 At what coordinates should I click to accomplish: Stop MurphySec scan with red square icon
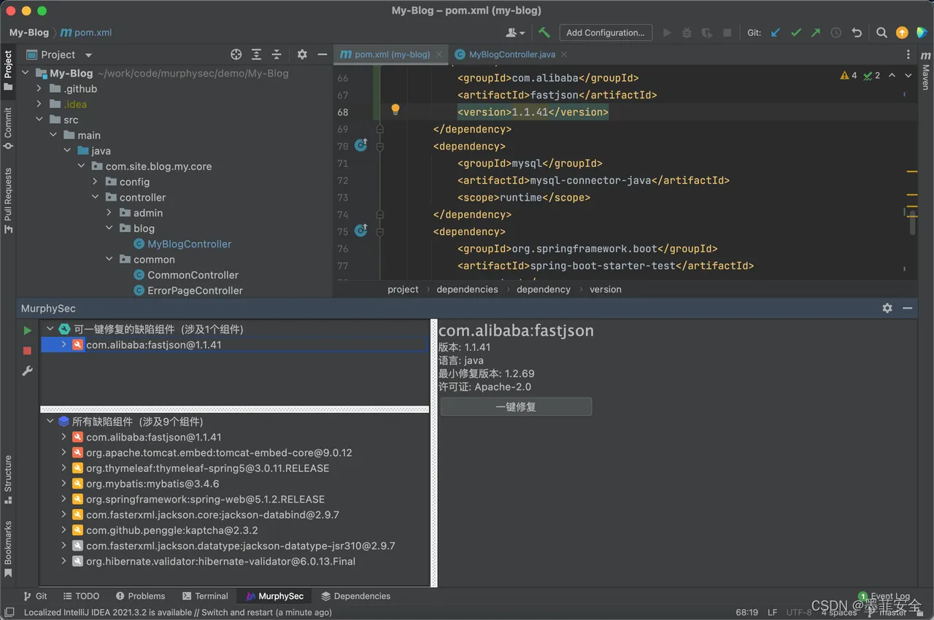click(x=28, y=351)
